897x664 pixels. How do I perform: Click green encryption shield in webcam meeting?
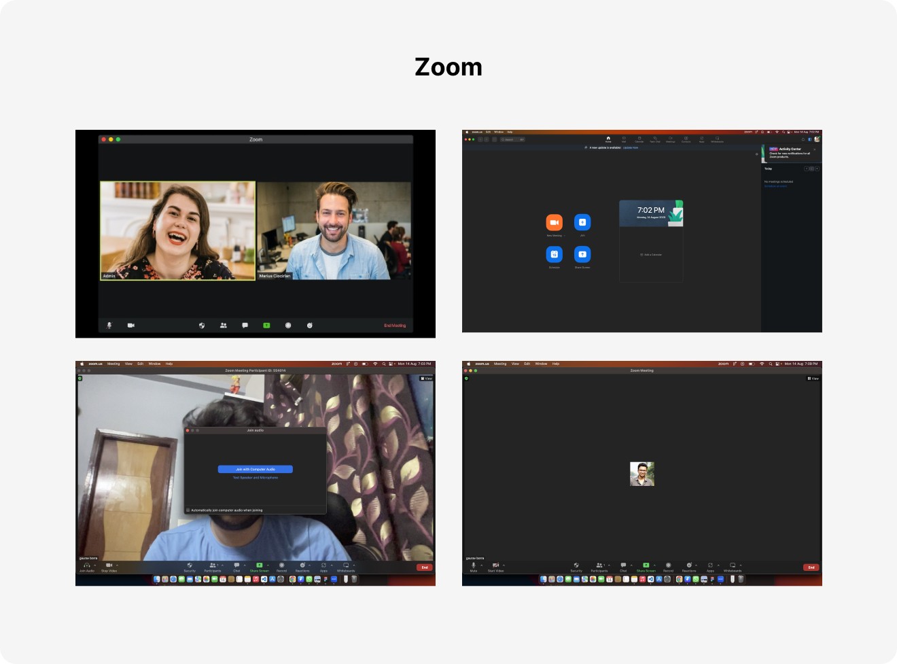coord(80,379)
